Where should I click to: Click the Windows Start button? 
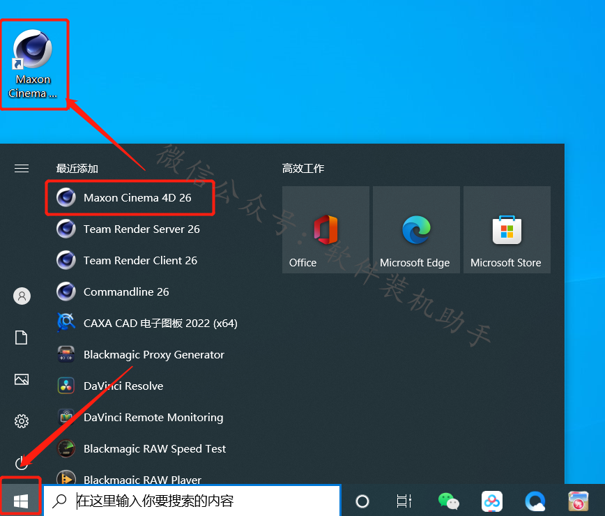point(21,501)
